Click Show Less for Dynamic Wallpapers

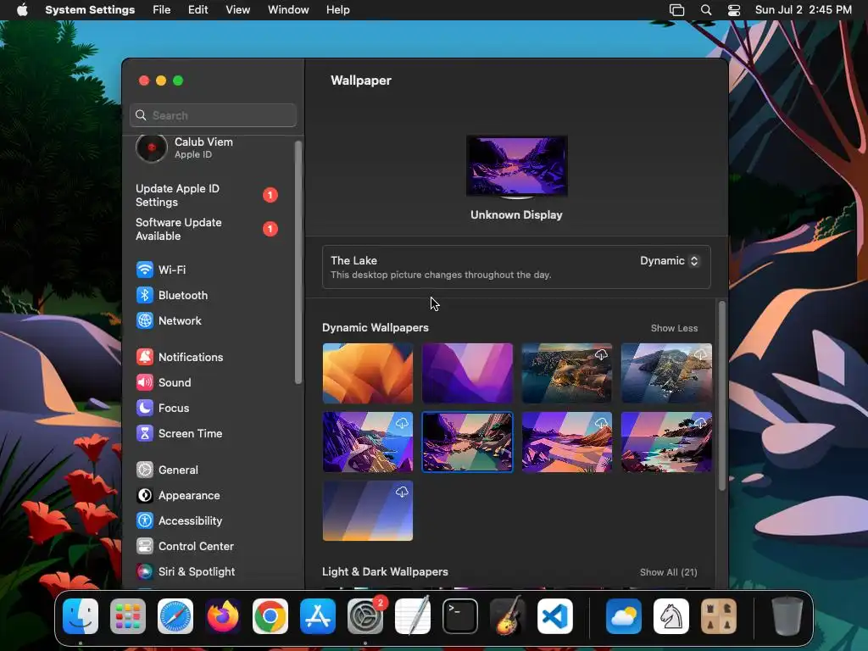pos(674,328)
